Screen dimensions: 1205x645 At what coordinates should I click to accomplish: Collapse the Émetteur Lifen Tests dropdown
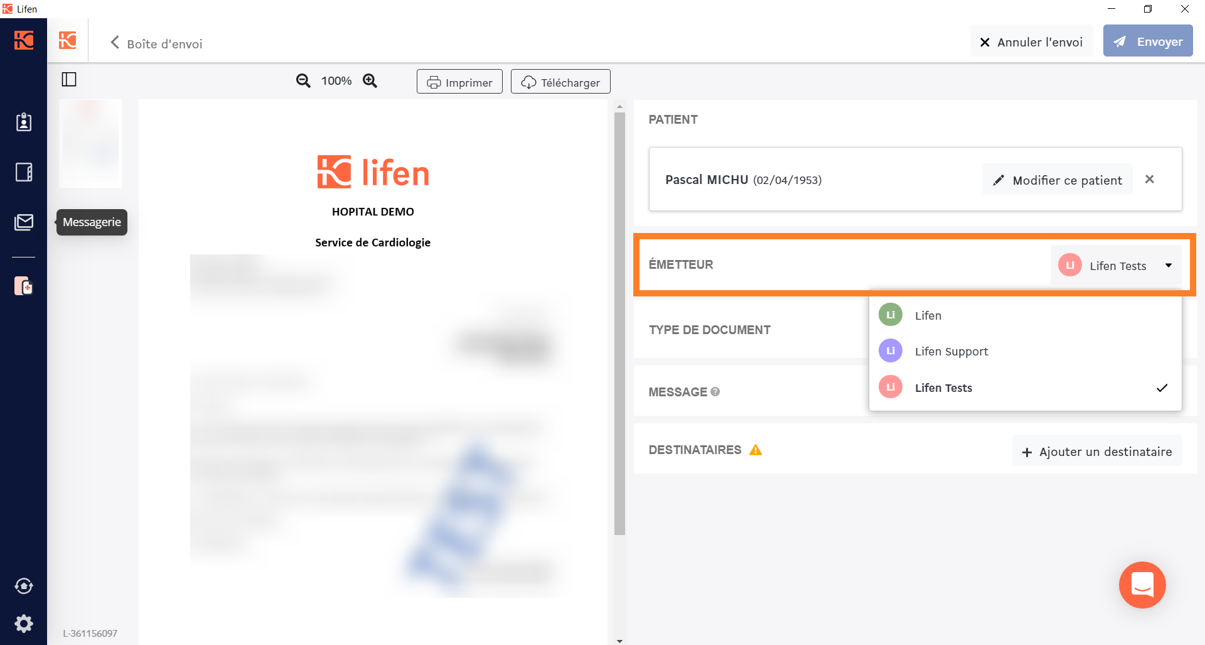click(1117, 265)
